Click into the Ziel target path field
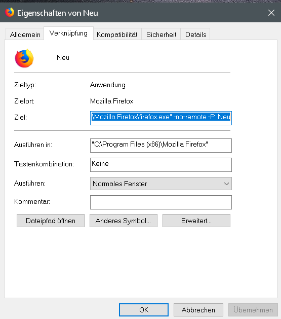This screenshot has width=281, height=319. (x=161, y=118)
